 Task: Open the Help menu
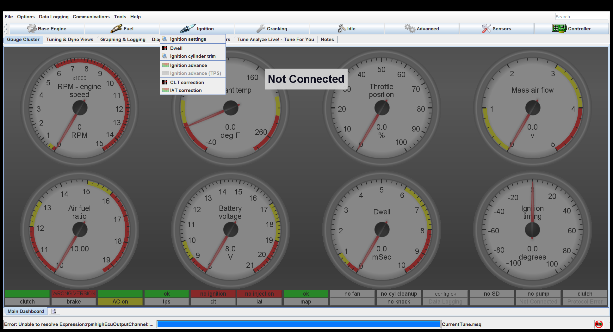tap(135, 17)
